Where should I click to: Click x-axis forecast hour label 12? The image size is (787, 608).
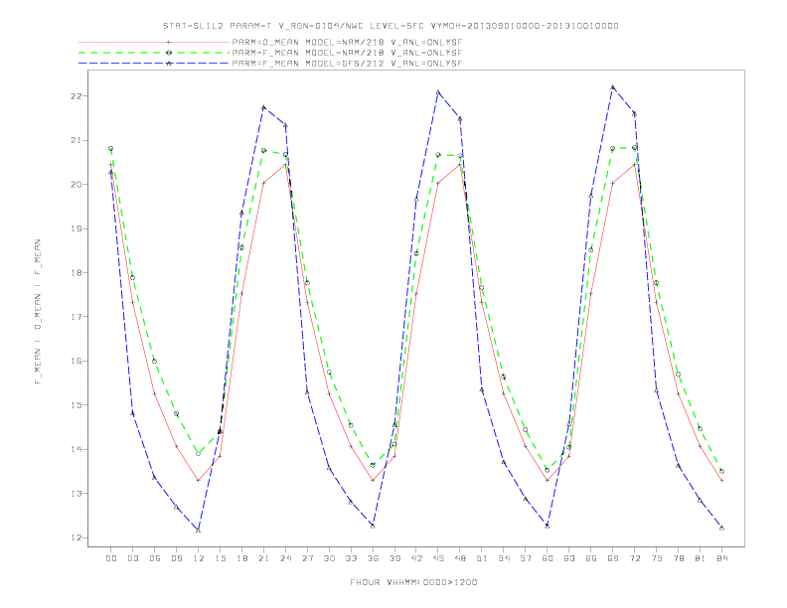click(x=199, y=558)
